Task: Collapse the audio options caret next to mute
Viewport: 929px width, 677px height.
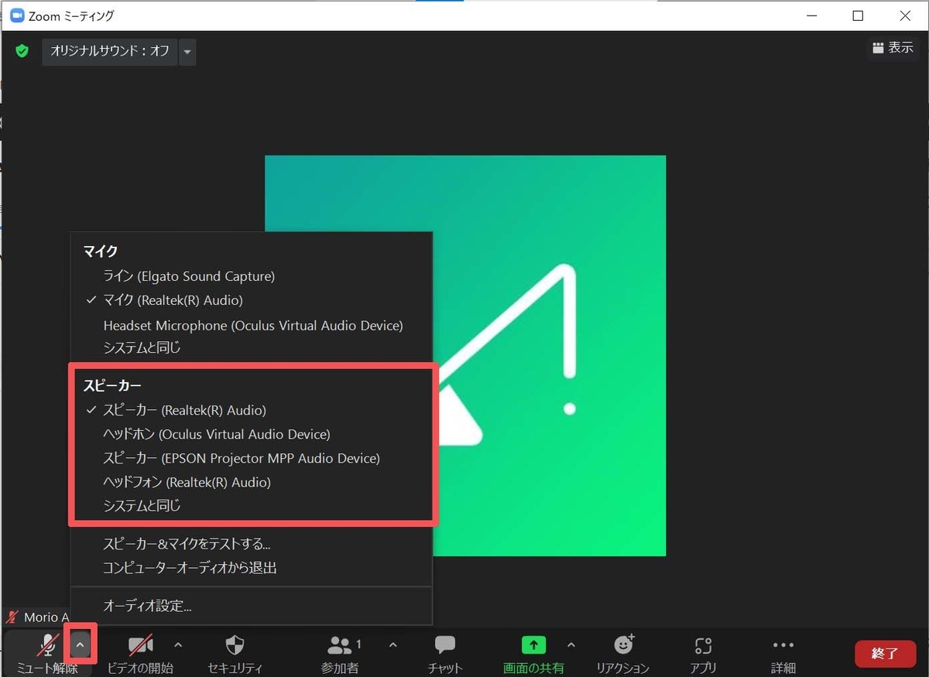Action: coord(81,645)
